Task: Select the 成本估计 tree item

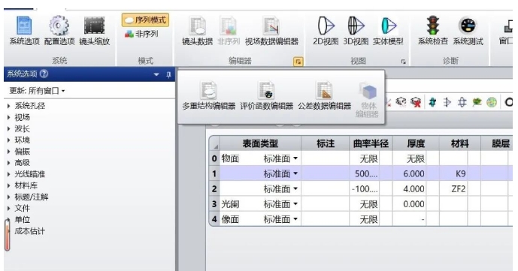Action: pos(30,231)
